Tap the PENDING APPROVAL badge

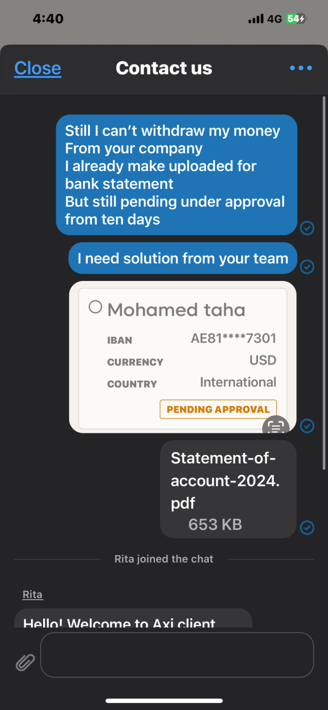[x=218, y=409]
